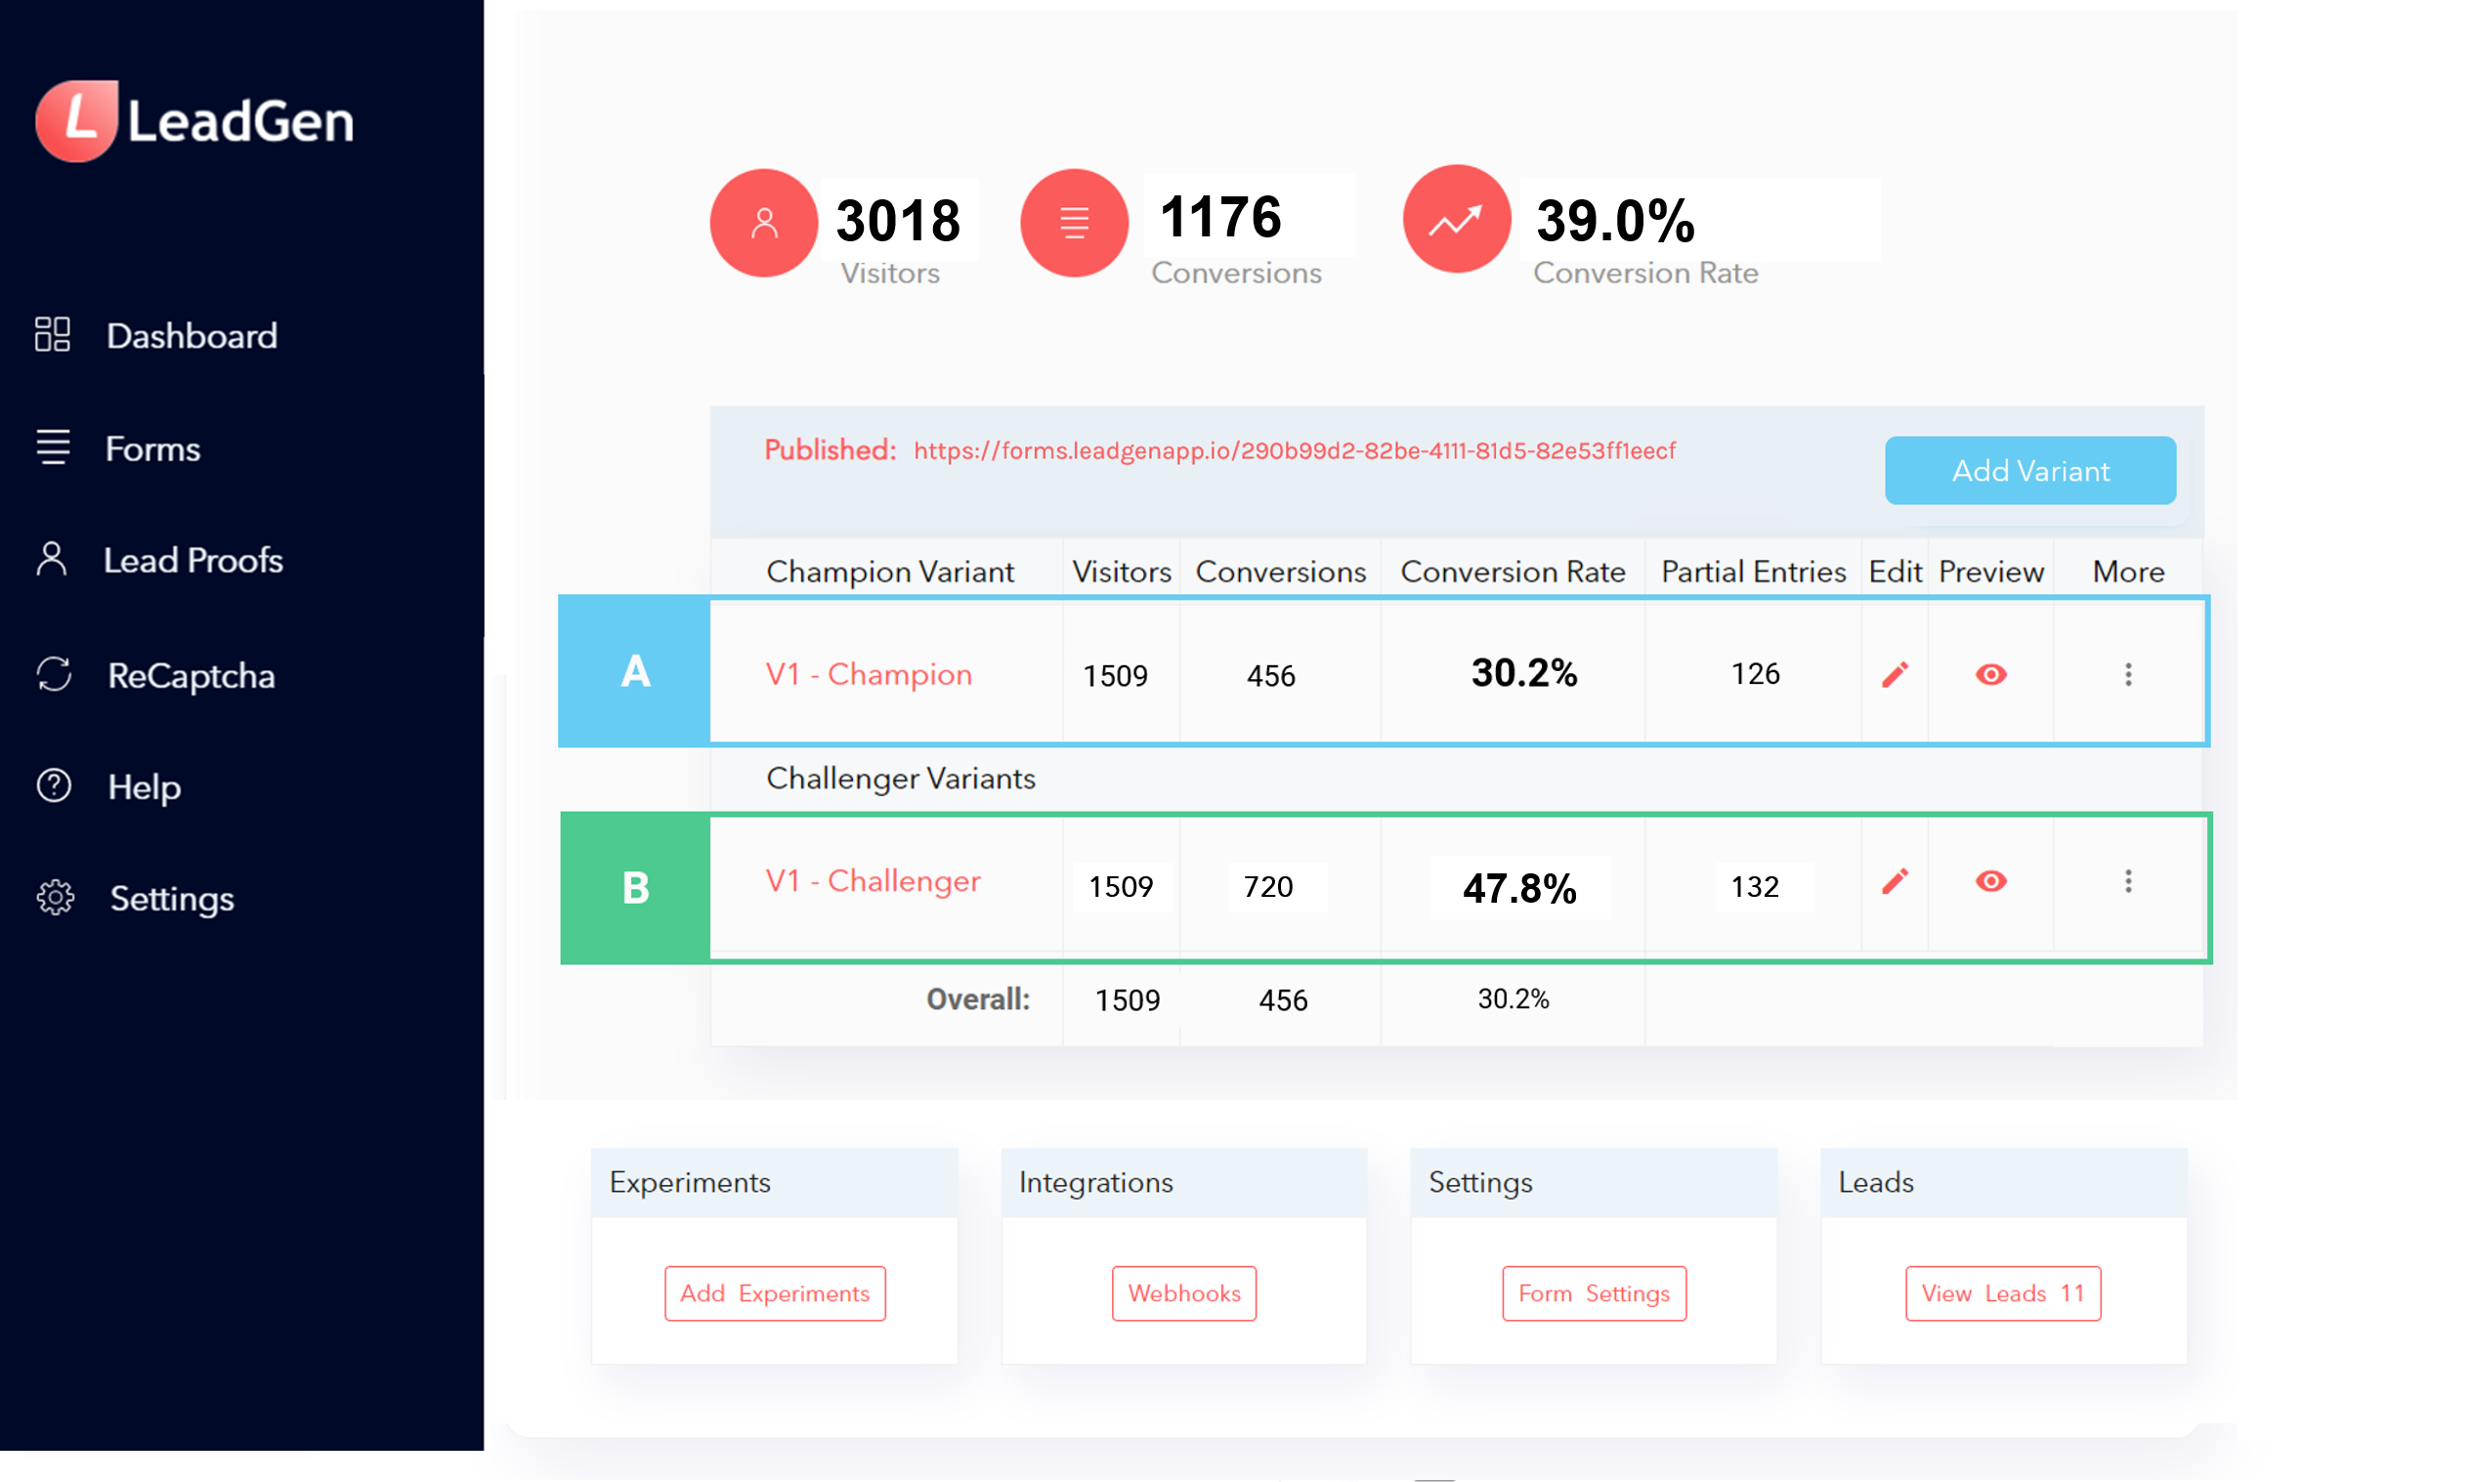Click the edit pencil icon for V1-Champion
The width and height of the screenshot is (2474, 1482).
[1896, 674]
